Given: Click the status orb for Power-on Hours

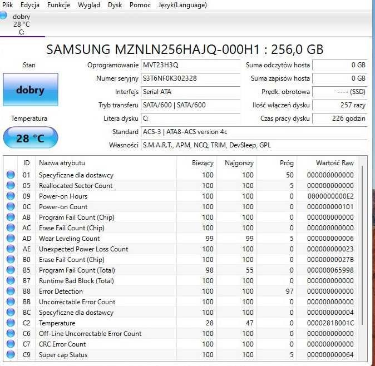Looking at the screenshot, I should tap(11, 196).
